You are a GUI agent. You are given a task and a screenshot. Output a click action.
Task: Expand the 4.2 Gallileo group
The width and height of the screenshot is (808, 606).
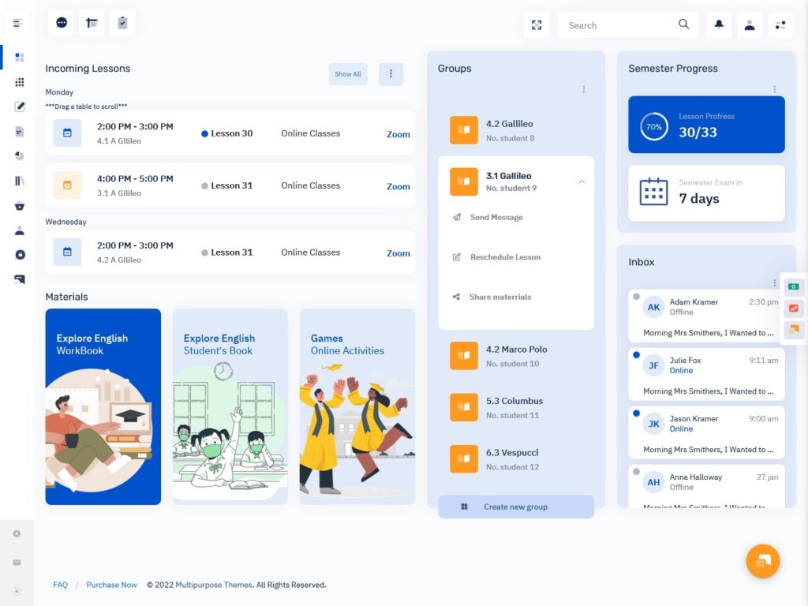click(516, 130)
